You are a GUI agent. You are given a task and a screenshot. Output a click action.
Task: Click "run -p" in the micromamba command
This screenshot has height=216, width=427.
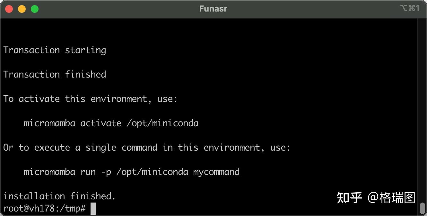click(x=96, y=172)
